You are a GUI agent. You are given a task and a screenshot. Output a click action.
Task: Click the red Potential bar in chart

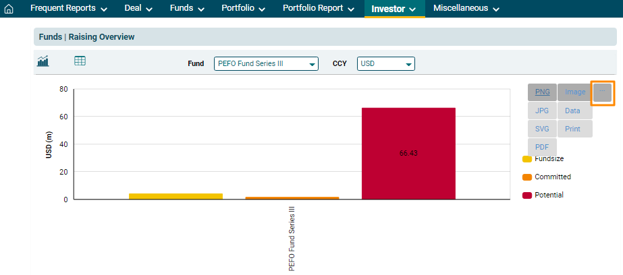(408, 153)
